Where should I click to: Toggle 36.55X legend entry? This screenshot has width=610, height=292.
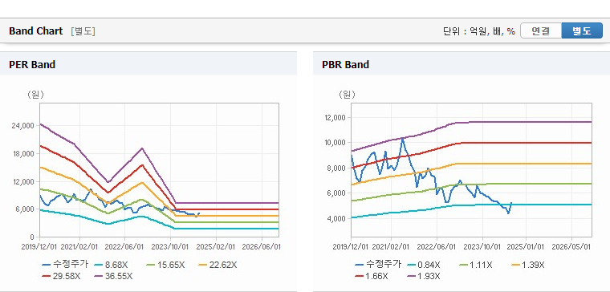(x=114, y=276)
